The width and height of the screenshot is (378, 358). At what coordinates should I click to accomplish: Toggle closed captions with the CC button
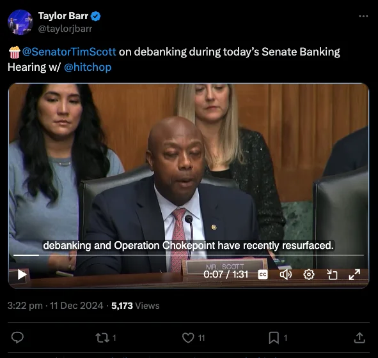point(262,274)
